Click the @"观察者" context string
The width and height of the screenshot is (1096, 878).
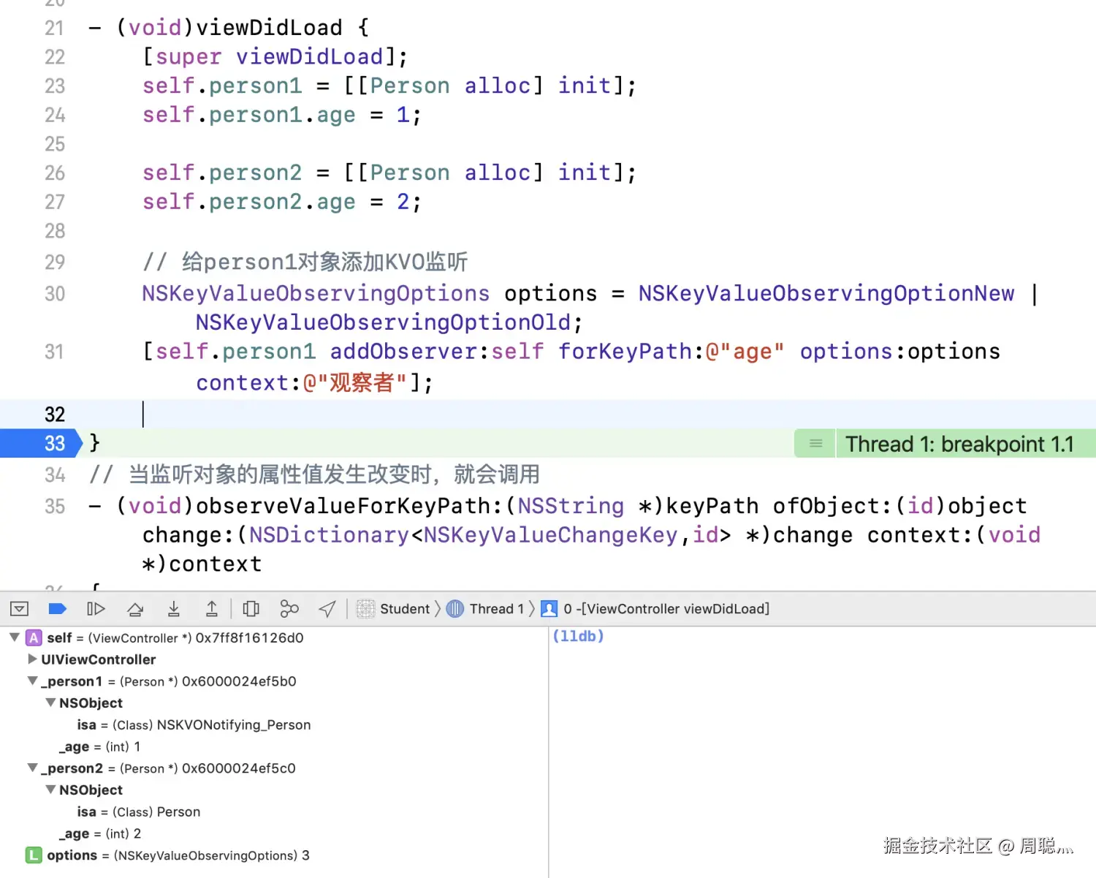(x=354, y=382)
